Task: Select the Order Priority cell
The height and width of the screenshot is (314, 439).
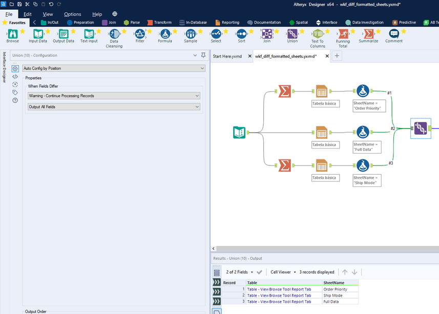Action: pyautogui.click(x=340, y=289)
